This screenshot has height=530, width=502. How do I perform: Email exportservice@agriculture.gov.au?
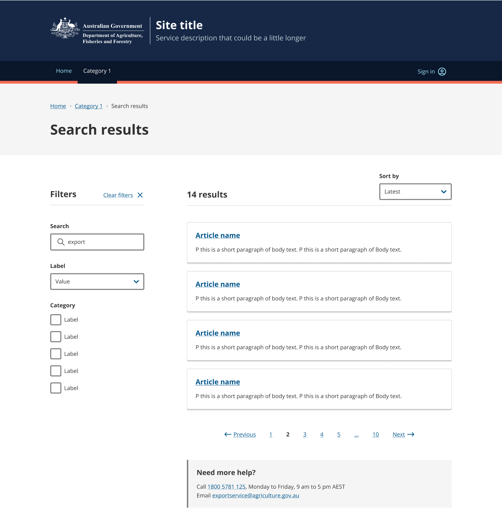click(x=255, y=495)
